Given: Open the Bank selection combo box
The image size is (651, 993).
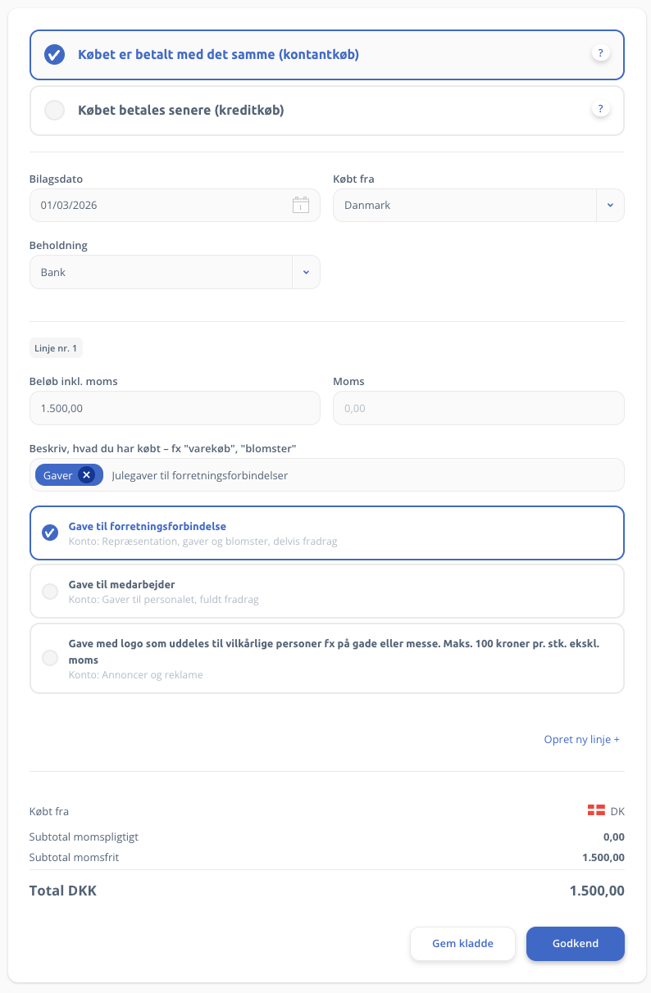Looking at the screenshot, I should pyautogui.click(x=161, y=273).
